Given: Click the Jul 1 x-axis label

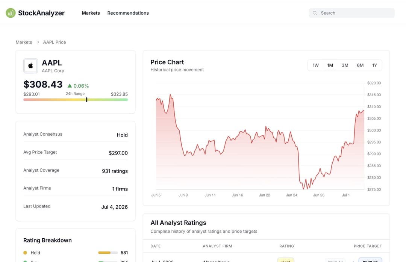Looking at the screenshot, I should click(x=346, y=195).
